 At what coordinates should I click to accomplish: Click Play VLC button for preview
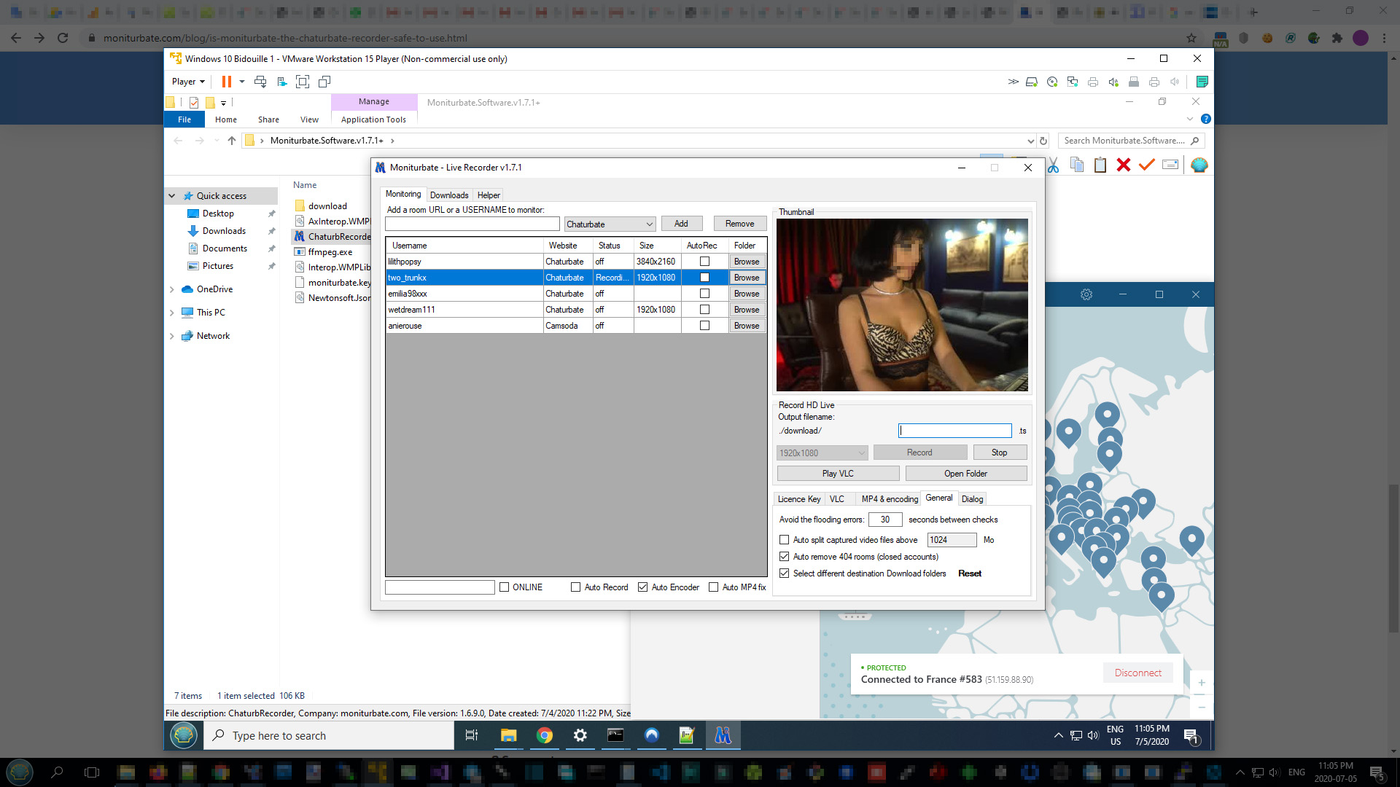838,473
